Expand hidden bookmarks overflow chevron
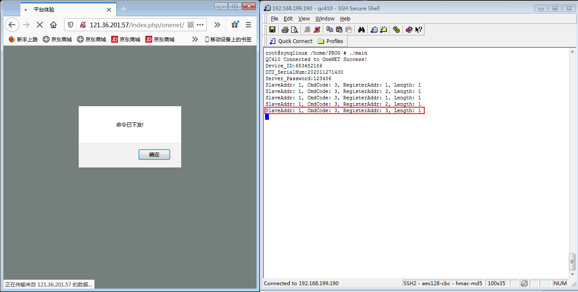The height and width of the screenshot is (292, 578). point(195,39)
